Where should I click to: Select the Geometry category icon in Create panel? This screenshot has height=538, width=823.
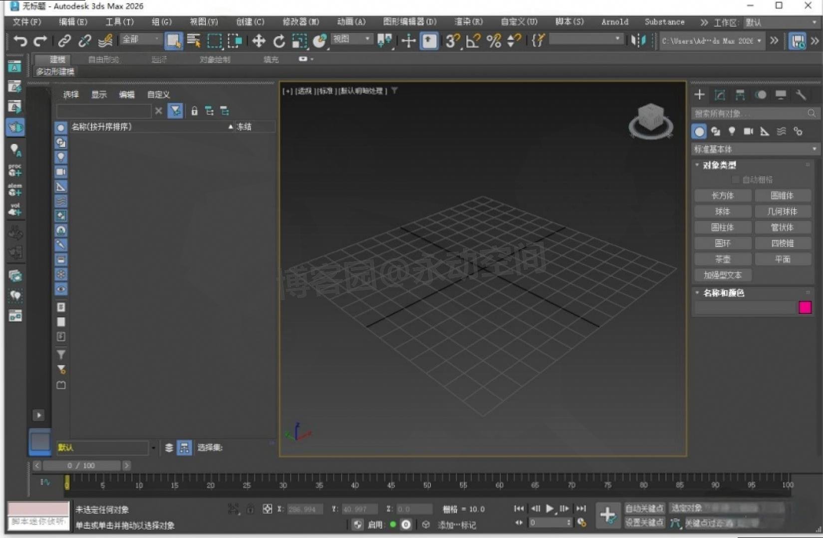tap(699, 131)
